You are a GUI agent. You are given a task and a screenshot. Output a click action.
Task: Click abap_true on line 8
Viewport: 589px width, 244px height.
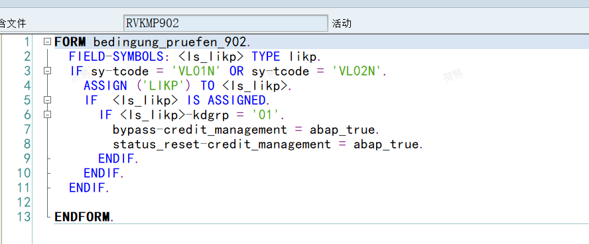tap(386, 144)
